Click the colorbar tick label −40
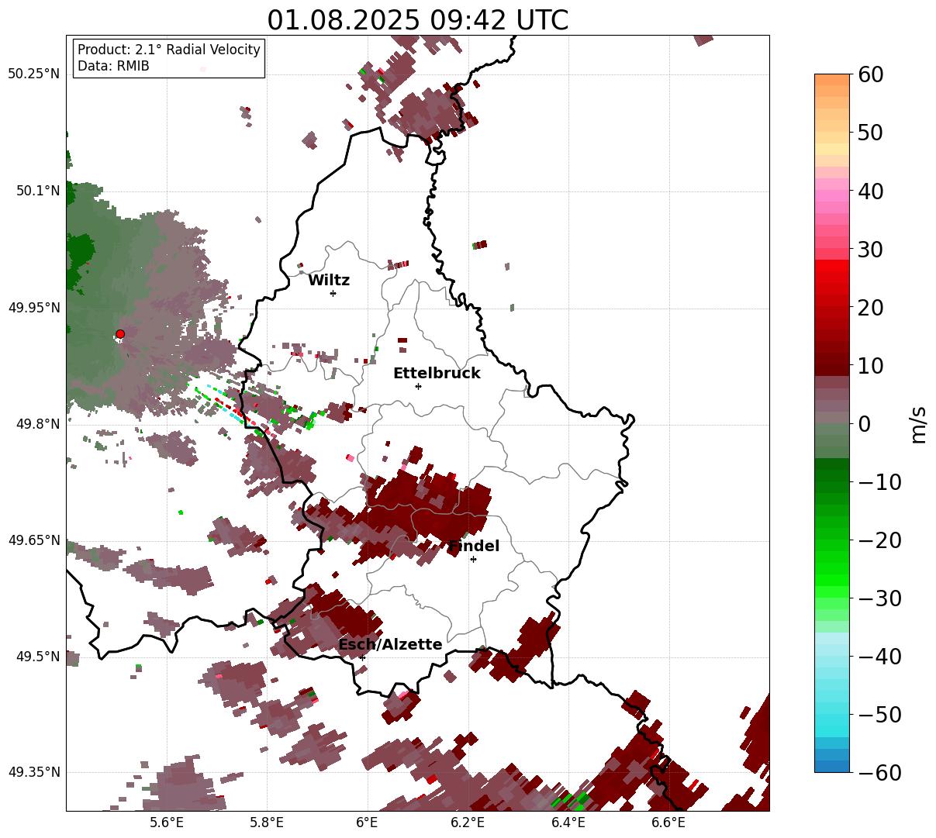This screenshot has width=936, height=838. coord(879,657)
